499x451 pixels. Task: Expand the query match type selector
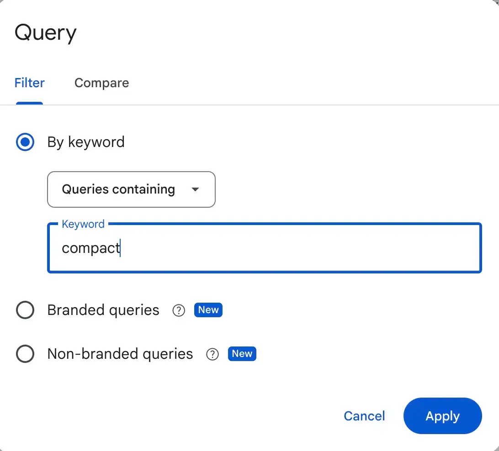coord(131,189)
